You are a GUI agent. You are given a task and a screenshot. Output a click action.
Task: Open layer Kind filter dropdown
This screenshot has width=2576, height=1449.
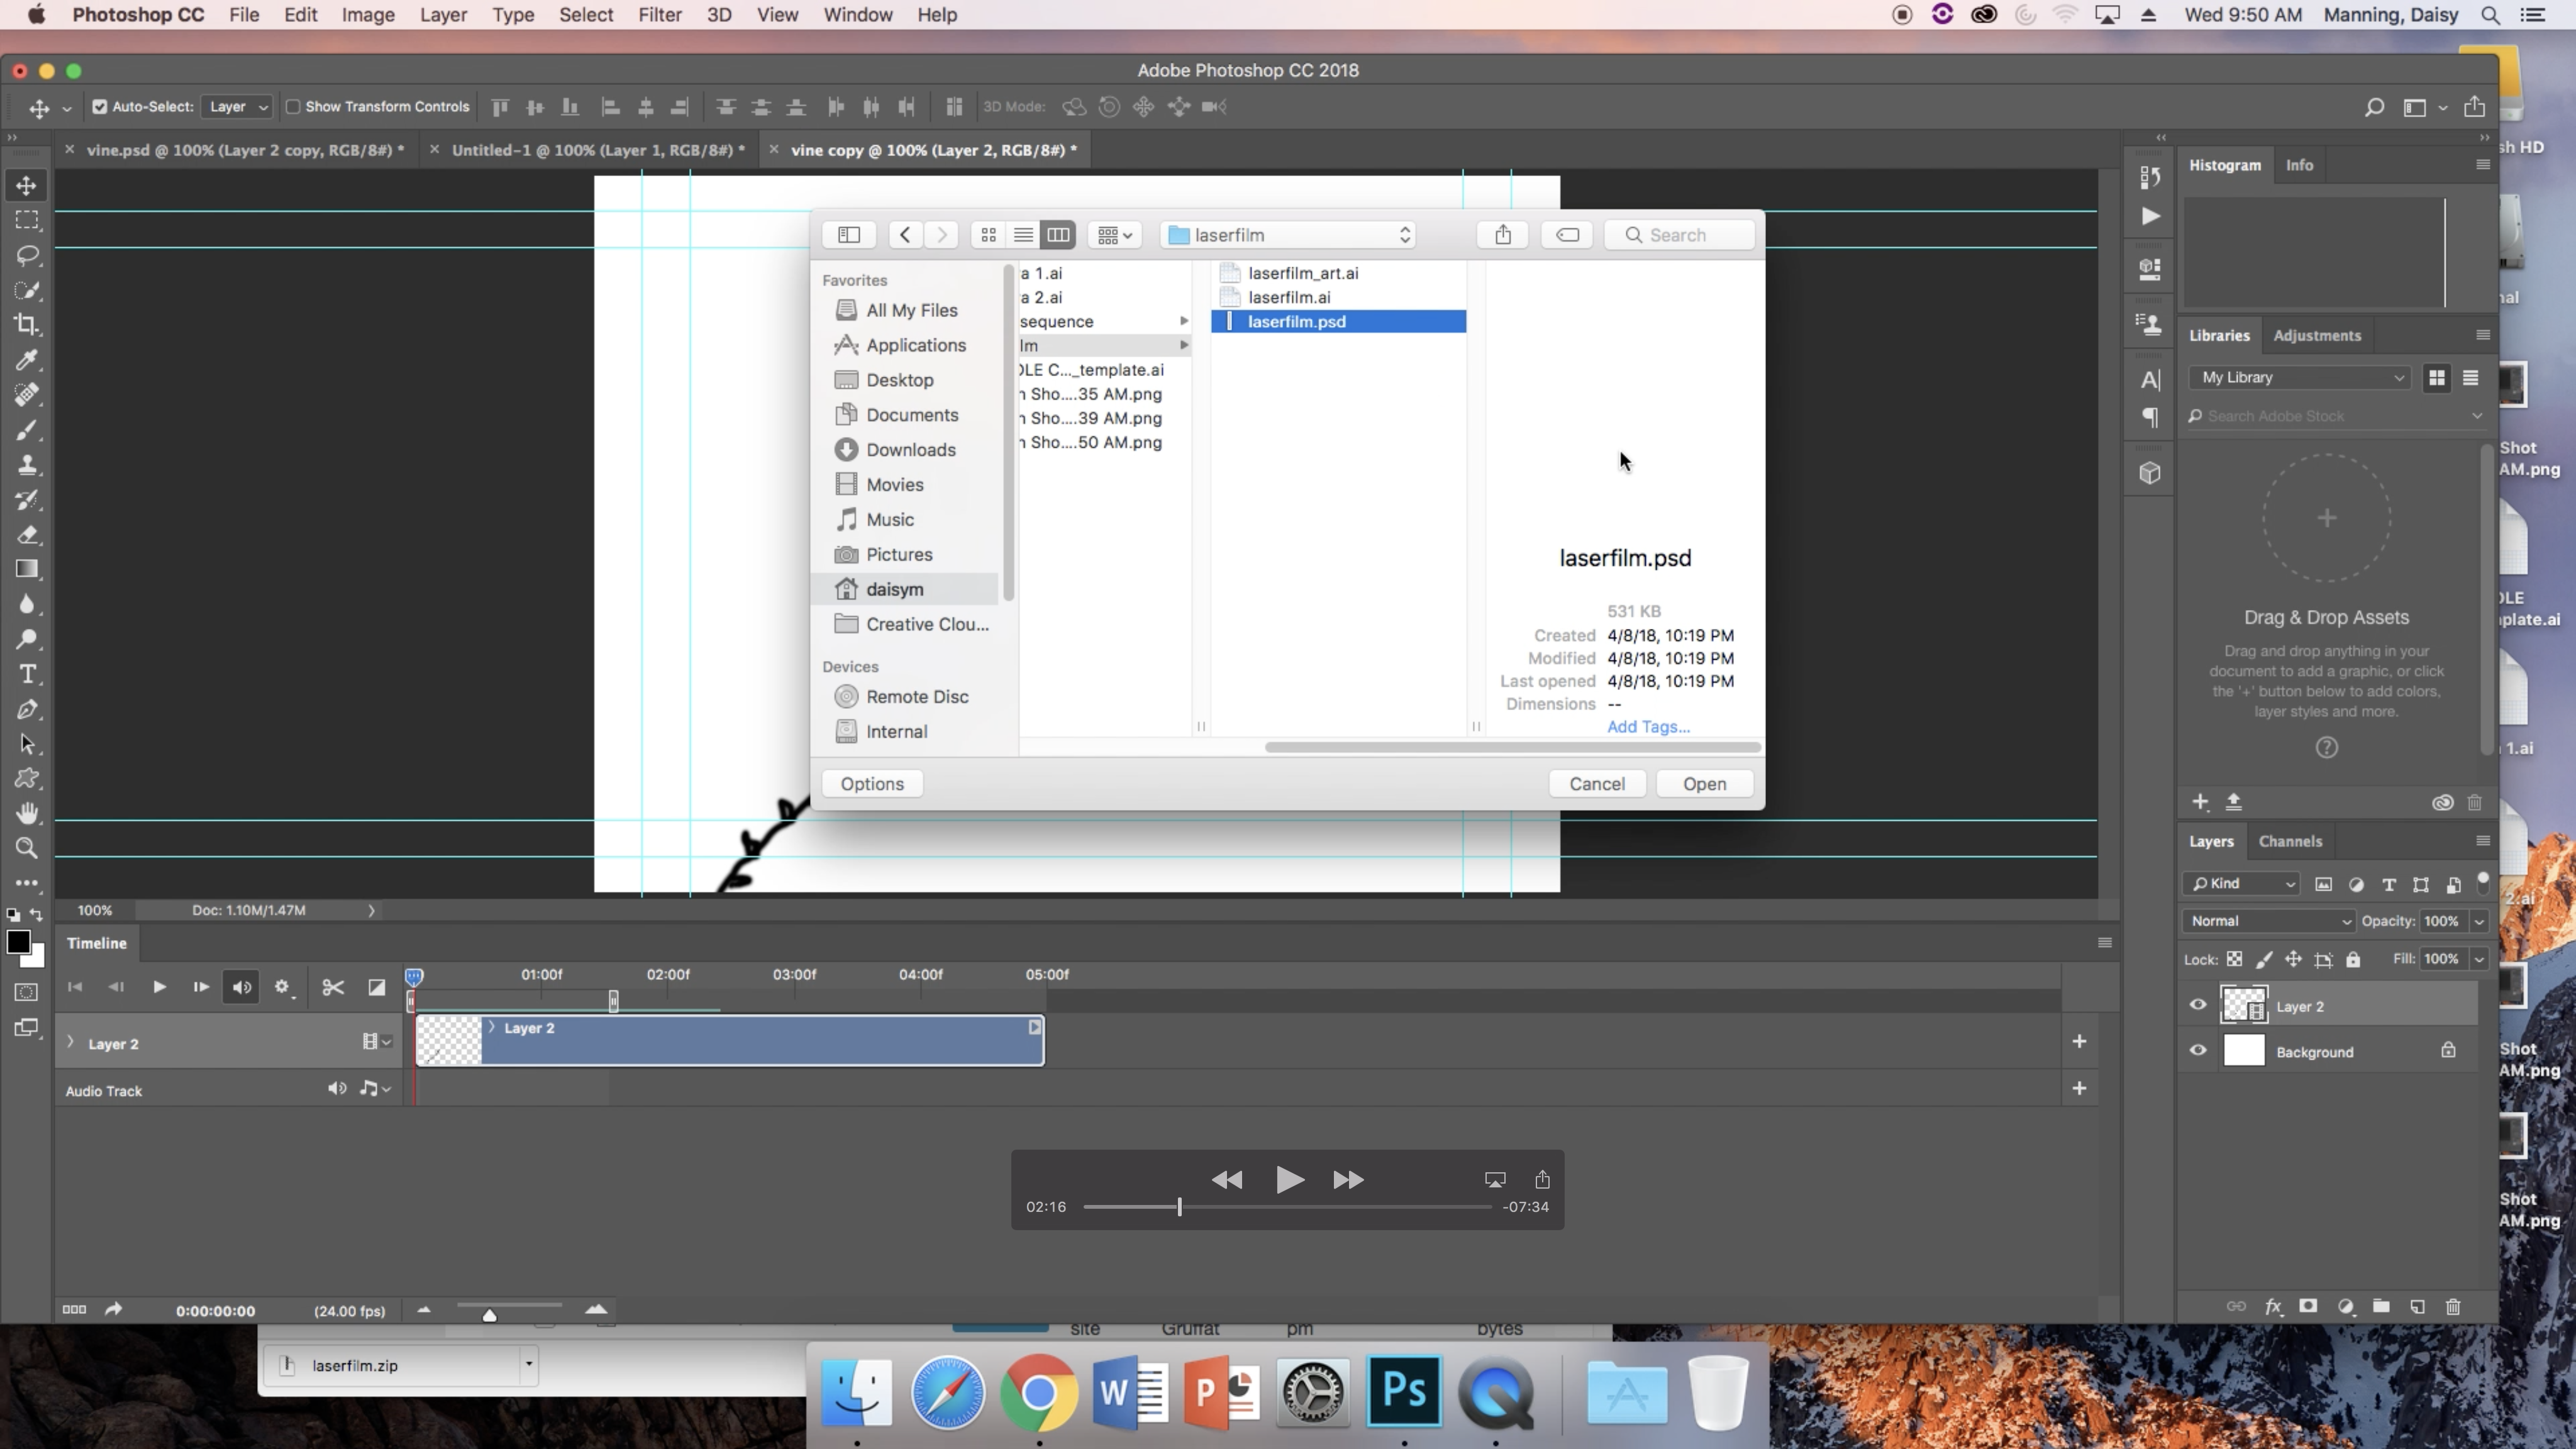(x=2241, y=884)
